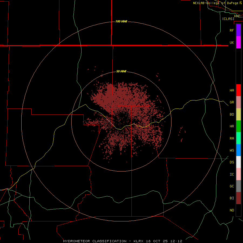Viewport: 243px width, 243px height.
Task: Click the 100 NMI range ring label
Action: 121,21
